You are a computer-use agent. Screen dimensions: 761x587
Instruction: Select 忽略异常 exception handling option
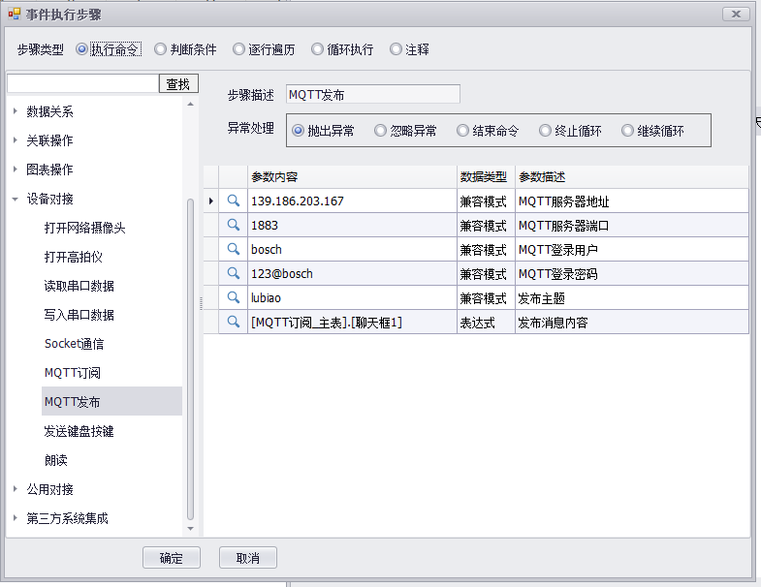pos(381,131)
